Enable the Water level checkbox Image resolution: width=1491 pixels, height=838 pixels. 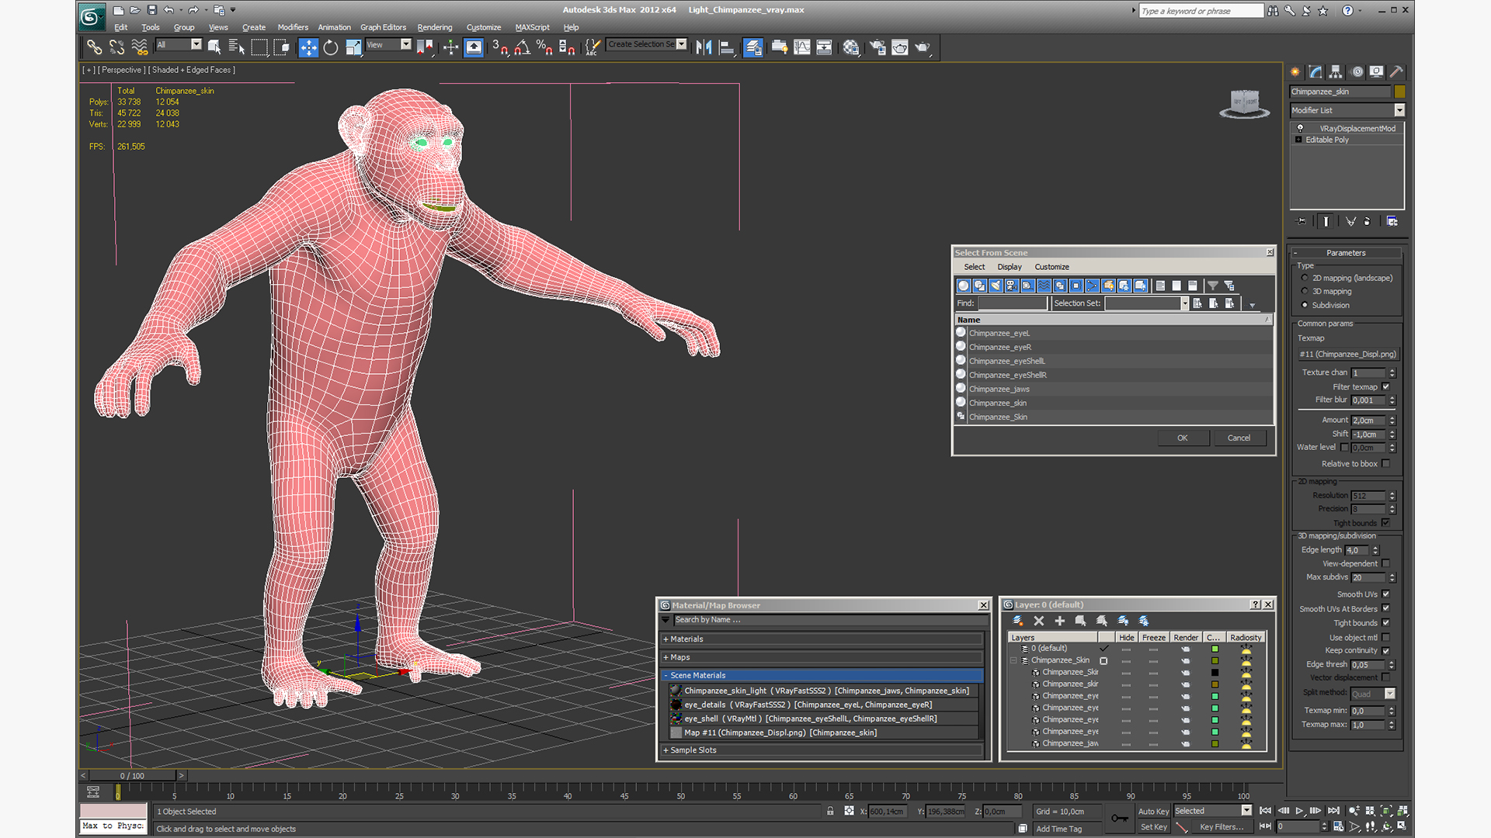[x=1344, y=447]
